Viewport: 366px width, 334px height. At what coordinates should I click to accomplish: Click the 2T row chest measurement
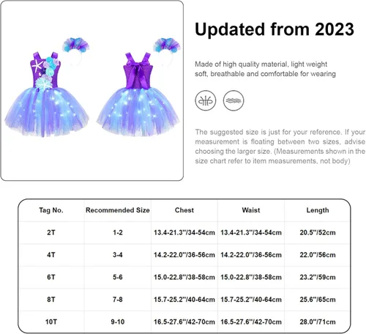(184, 232)
